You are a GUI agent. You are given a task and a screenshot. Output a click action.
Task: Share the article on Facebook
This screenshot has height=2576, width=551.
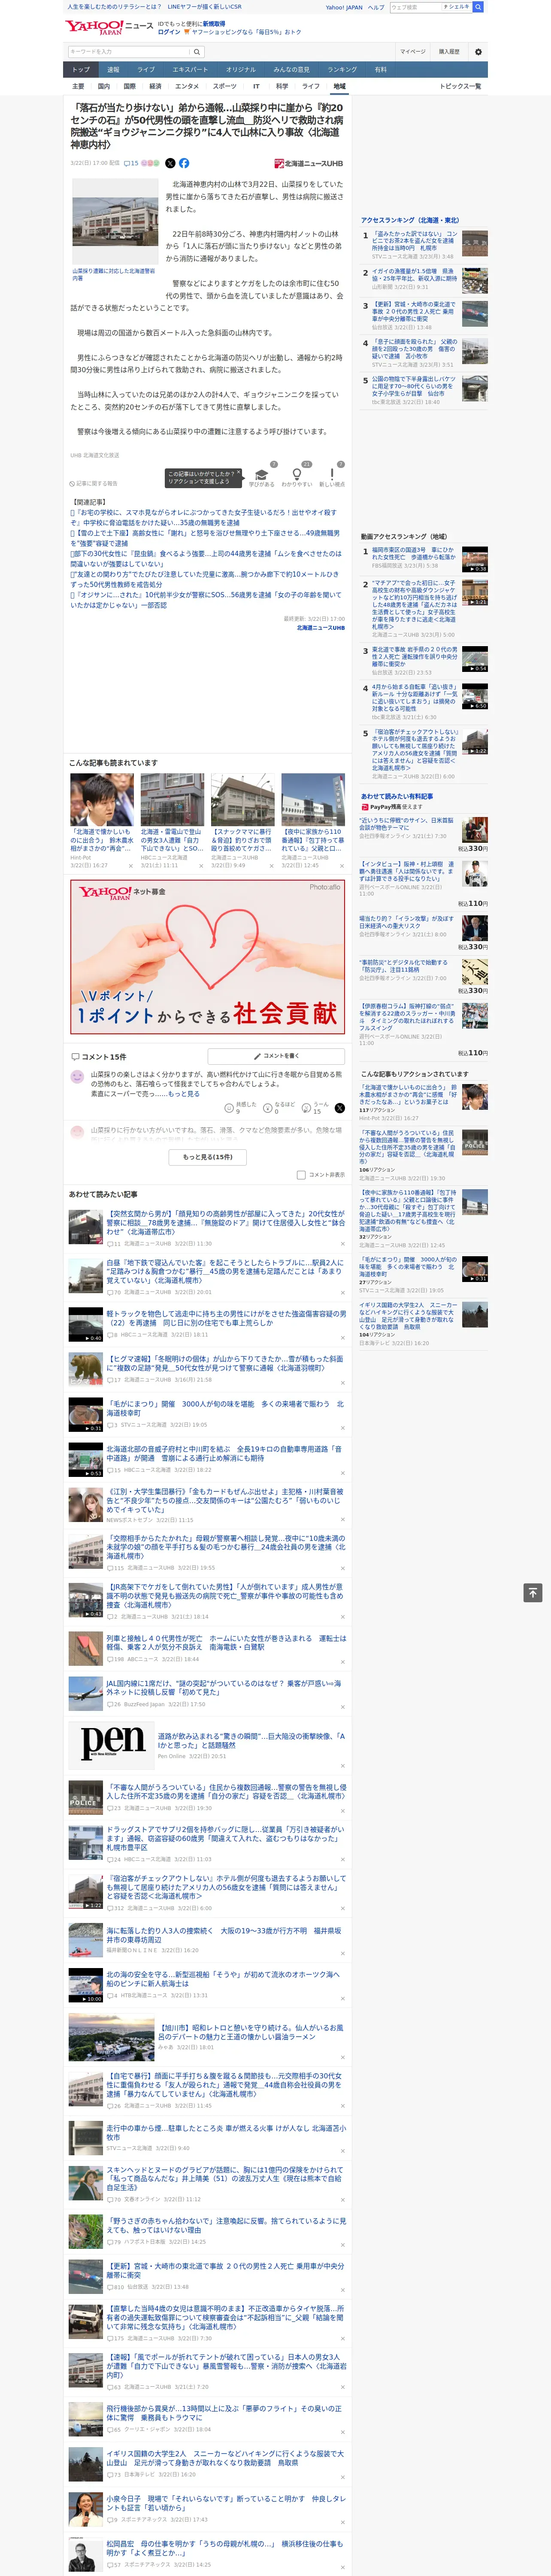tap(184, 163)
